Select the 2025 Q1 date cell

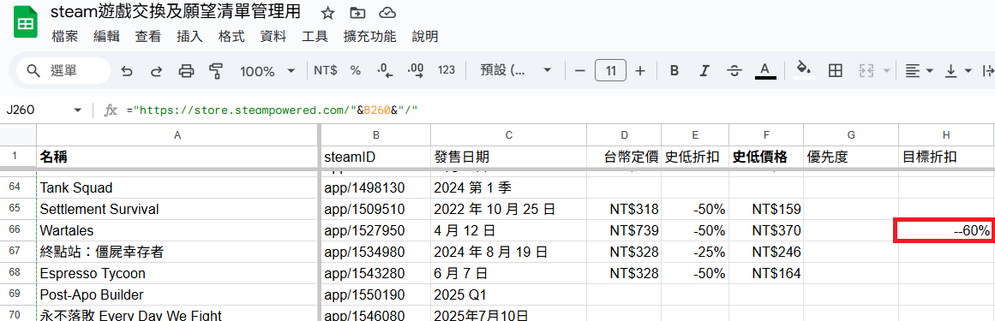(x=508, y=295)
